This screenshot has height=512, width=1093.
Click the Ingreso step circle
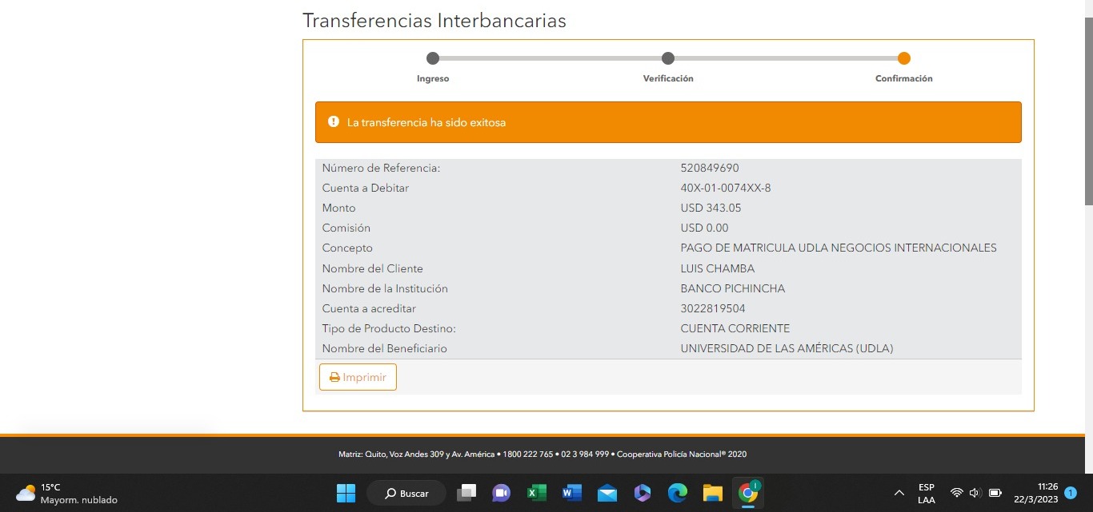(433, 58)
